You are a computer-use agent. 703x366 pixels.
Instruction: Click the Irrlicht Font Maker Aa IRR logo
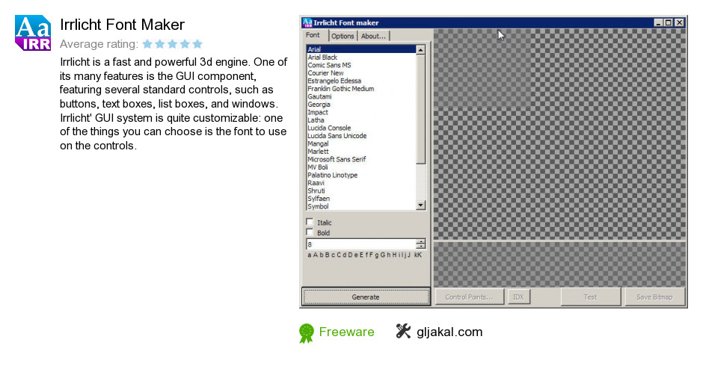pyautogui.click(x=33, y=33)
